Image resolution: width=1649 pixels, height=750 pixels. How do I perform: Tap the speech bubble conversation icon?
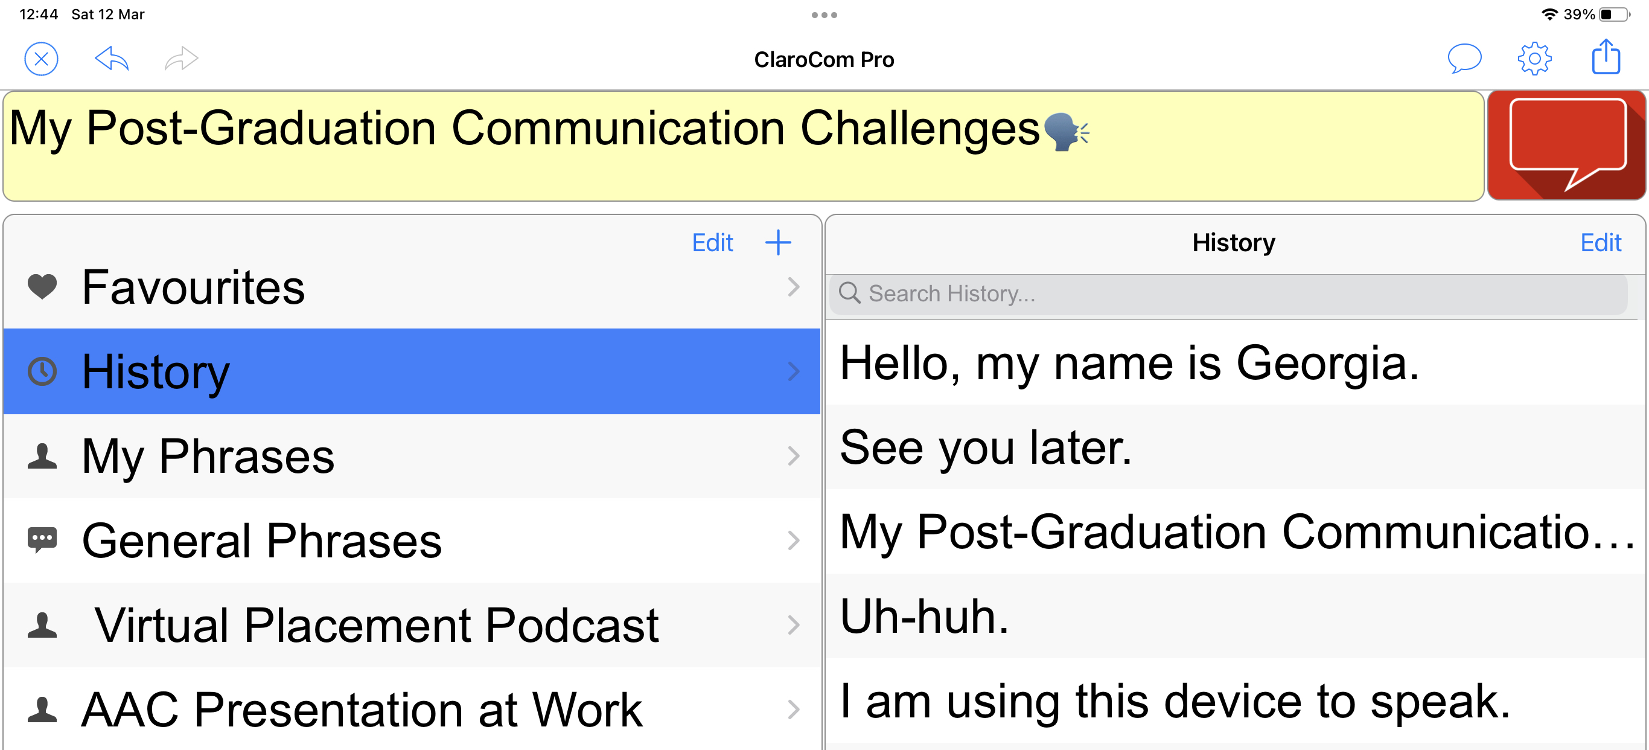(1465, 59)
